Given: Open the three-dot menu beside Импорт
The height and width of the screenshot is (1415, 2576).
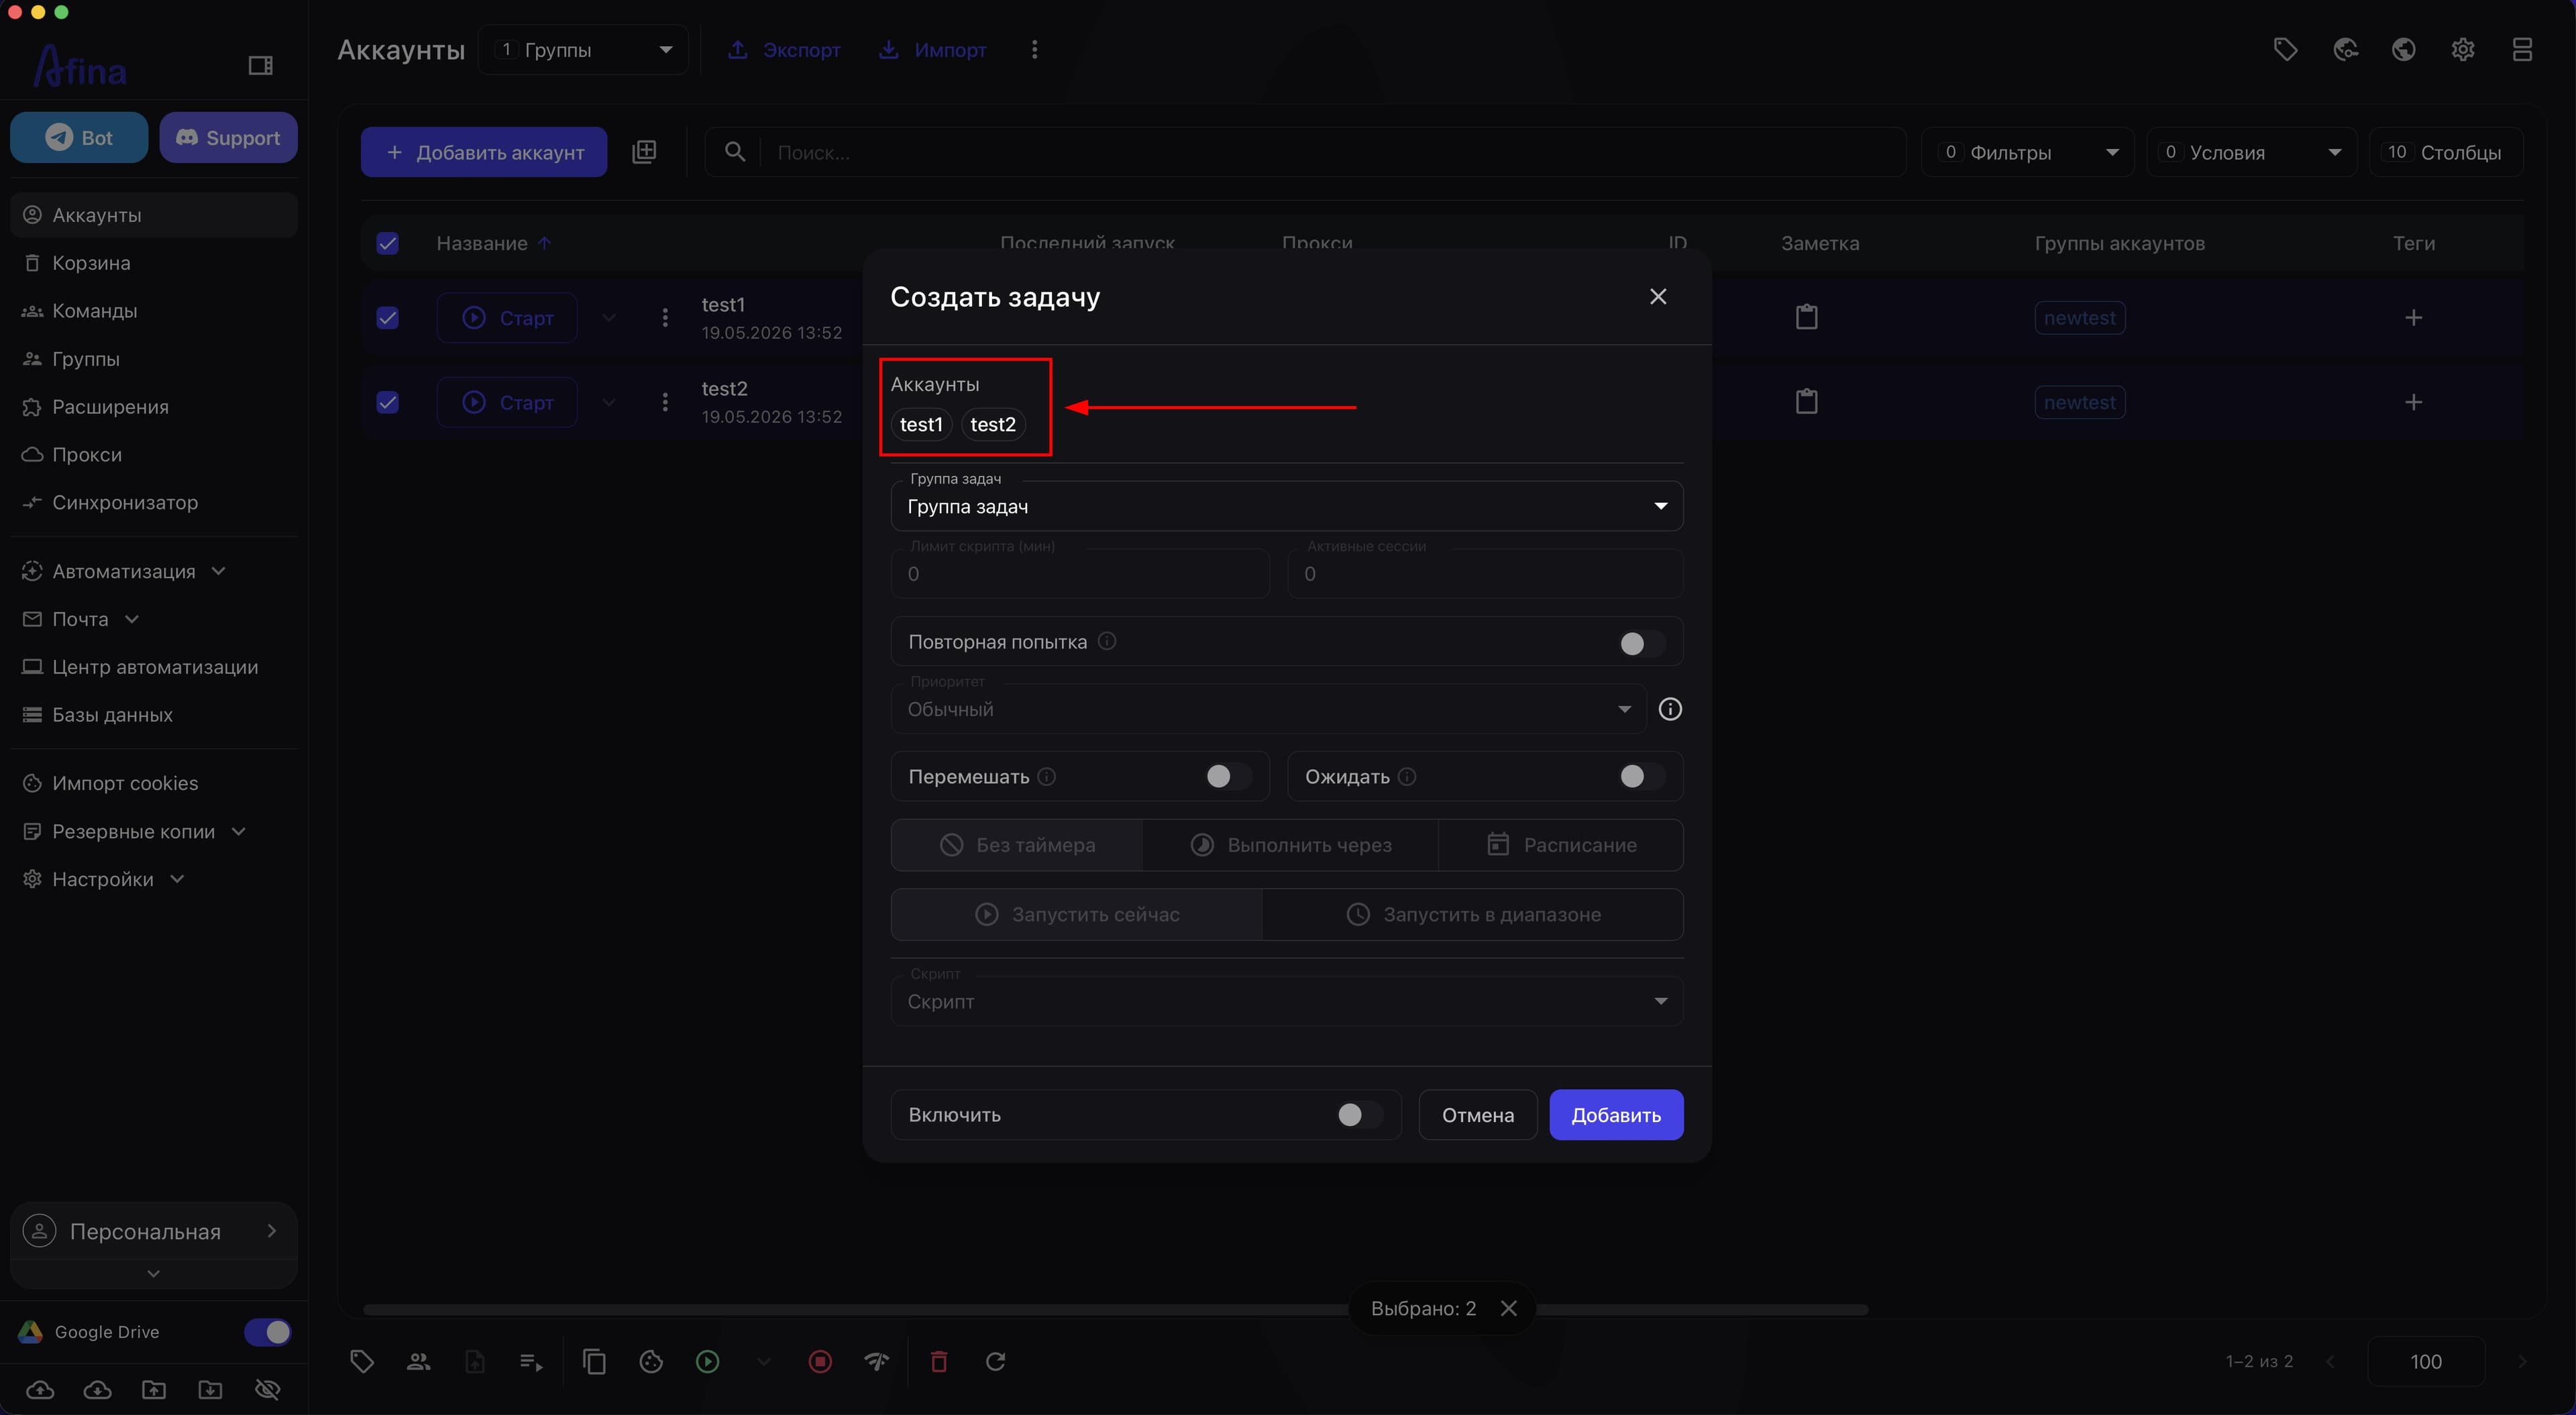Looking at the screenshot, I should point(1034,49).
